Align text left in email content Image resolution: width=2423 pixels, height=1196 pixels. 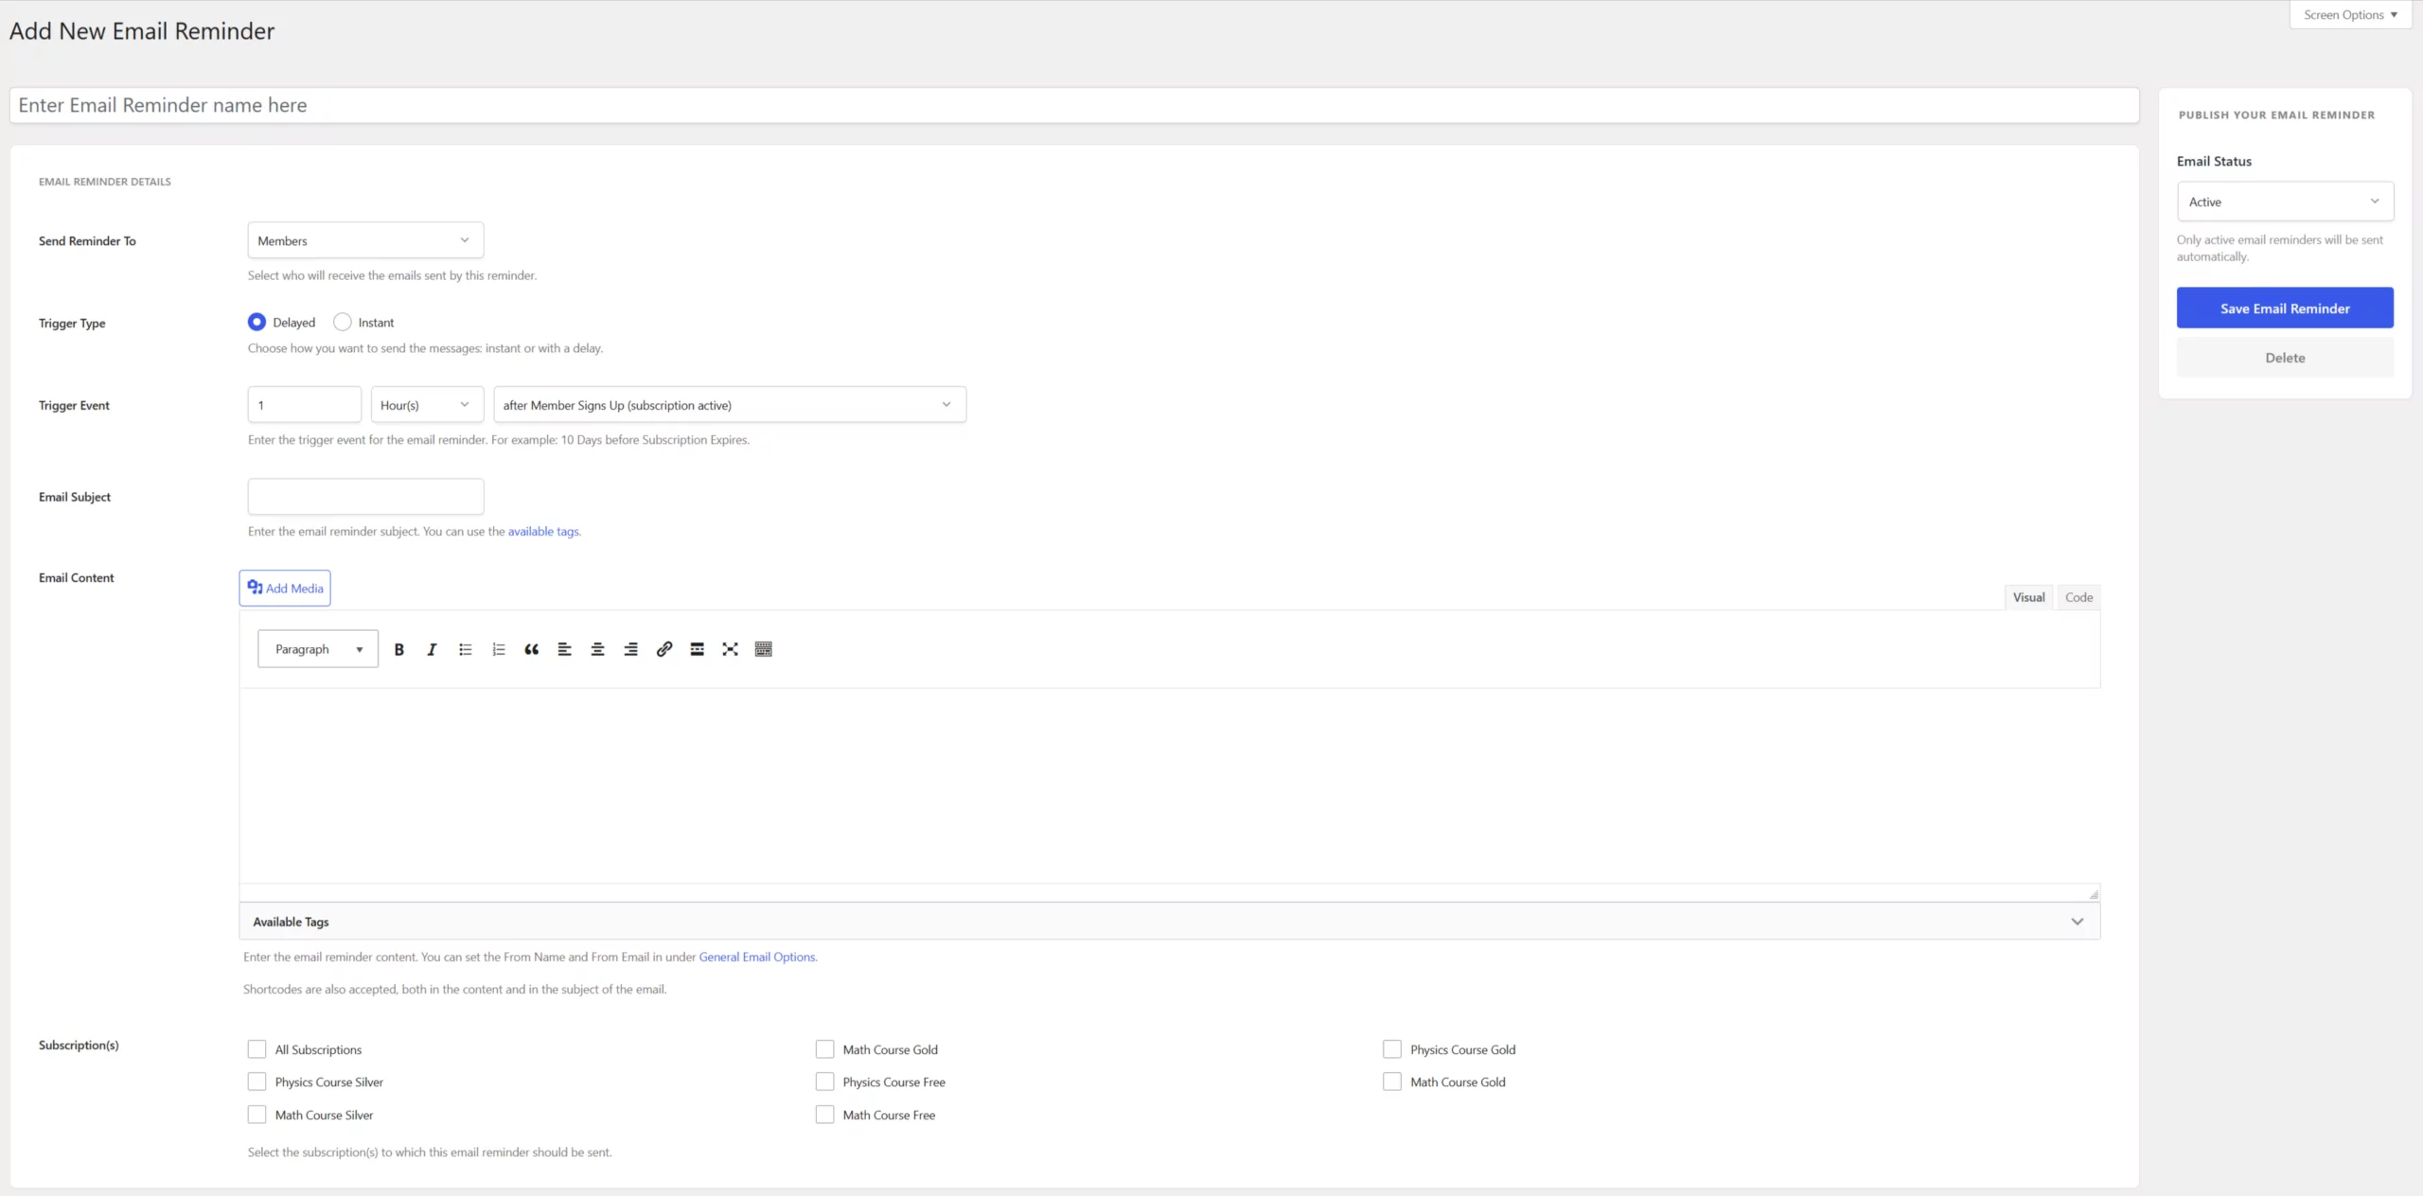click(564, 649)
